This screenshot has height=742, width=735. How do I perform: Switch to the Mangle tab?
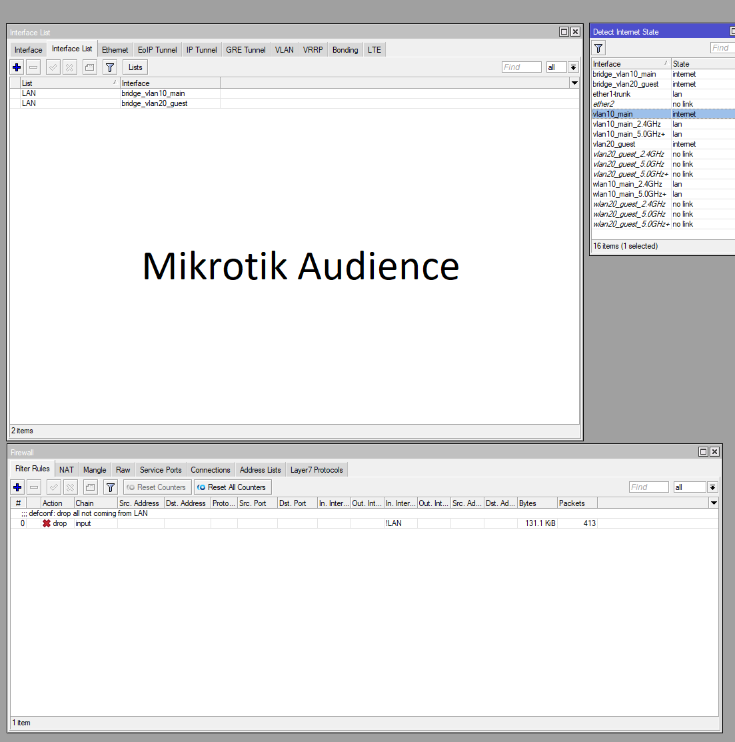[95, 470]
